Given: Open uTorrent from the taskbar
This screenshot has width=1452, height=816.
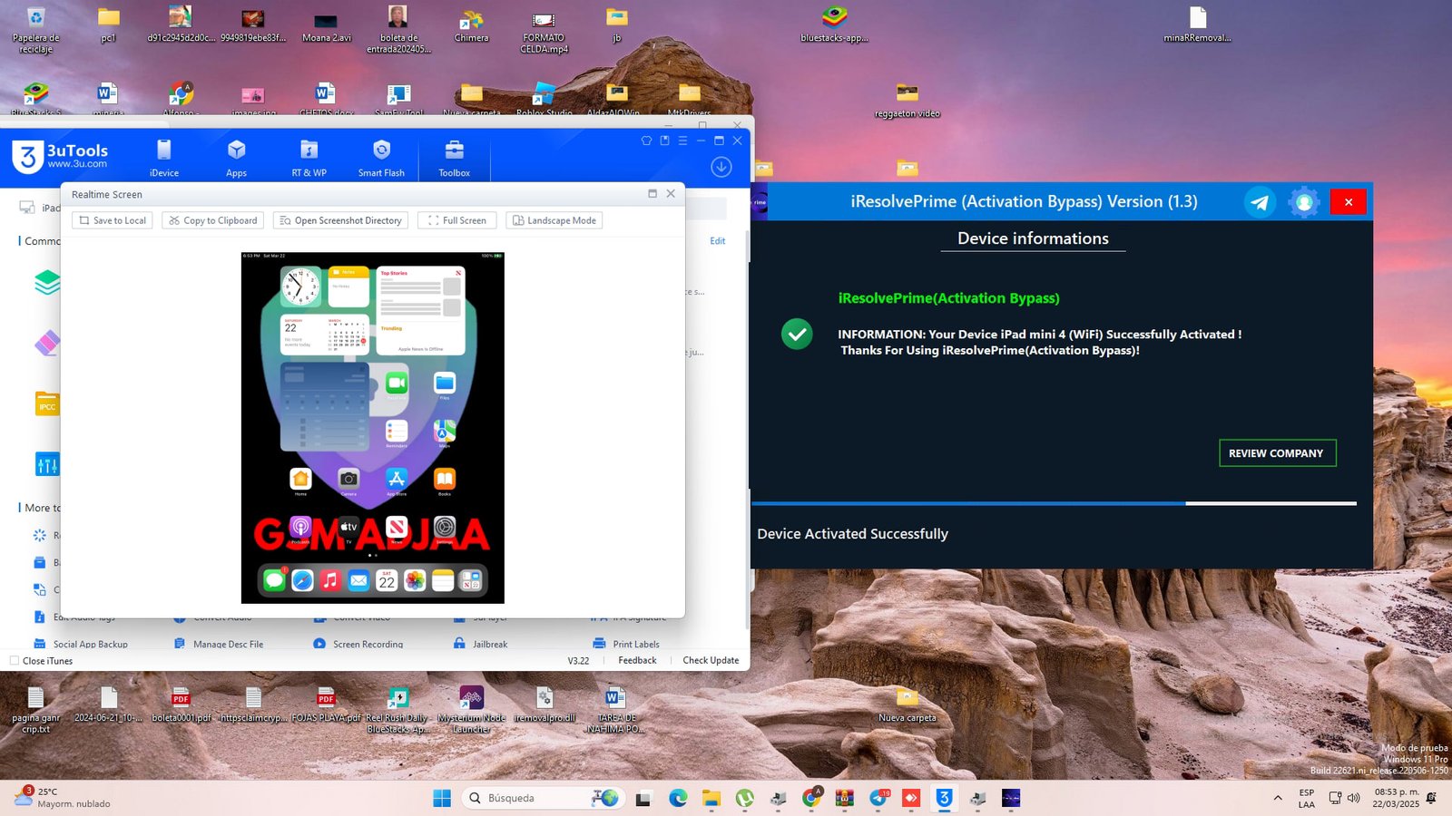Looking at the screenshot, I should pyautogui.click(x=745, y=798).
